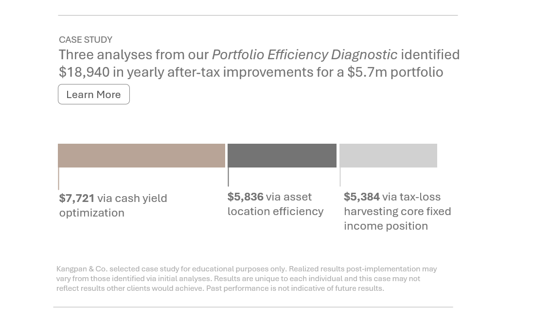Click the Learn More button
Viewport: 533px width, 318px height.
(x=93, y=94)
